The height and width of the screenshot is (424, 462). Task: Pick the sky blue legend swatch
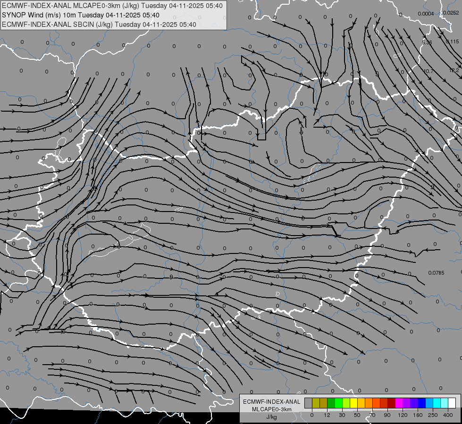pos(429,403)
